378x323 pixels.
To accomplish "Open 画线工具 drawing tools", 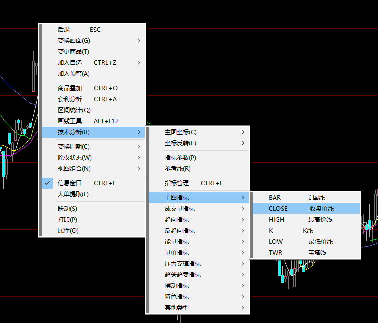I will click(x=88, y=121).
